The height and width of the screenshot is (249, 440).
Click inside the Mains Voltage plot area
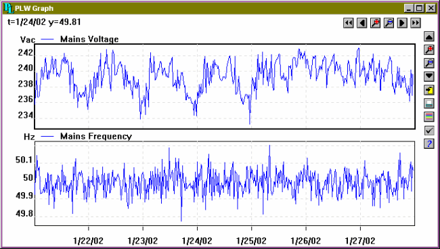pos(225,87)
